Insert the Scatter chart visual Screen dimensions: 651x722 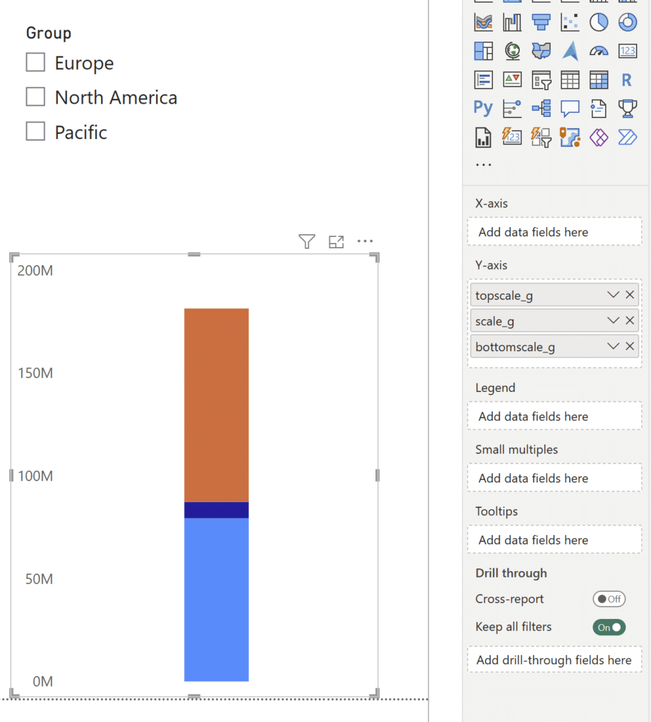(569, 22)
